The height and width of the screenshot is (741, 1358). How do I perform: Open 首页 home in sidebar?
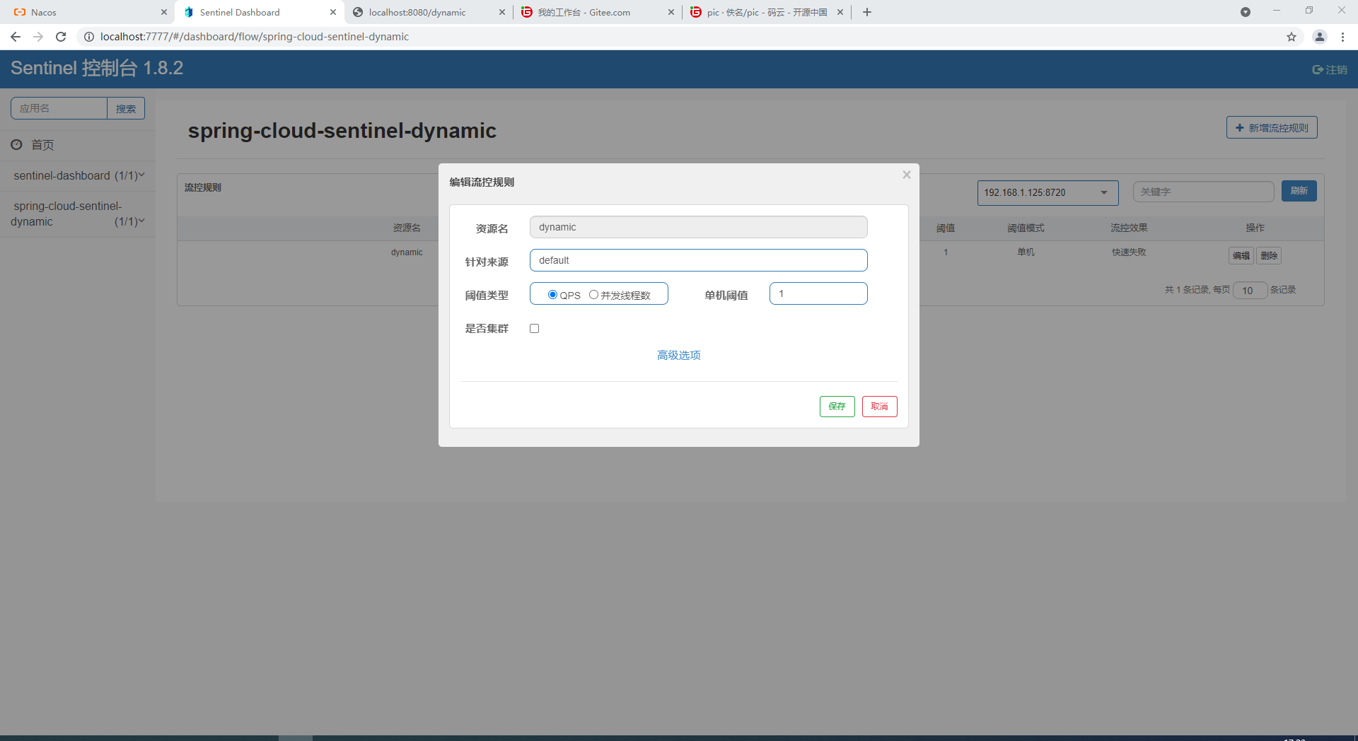[42, 145]
